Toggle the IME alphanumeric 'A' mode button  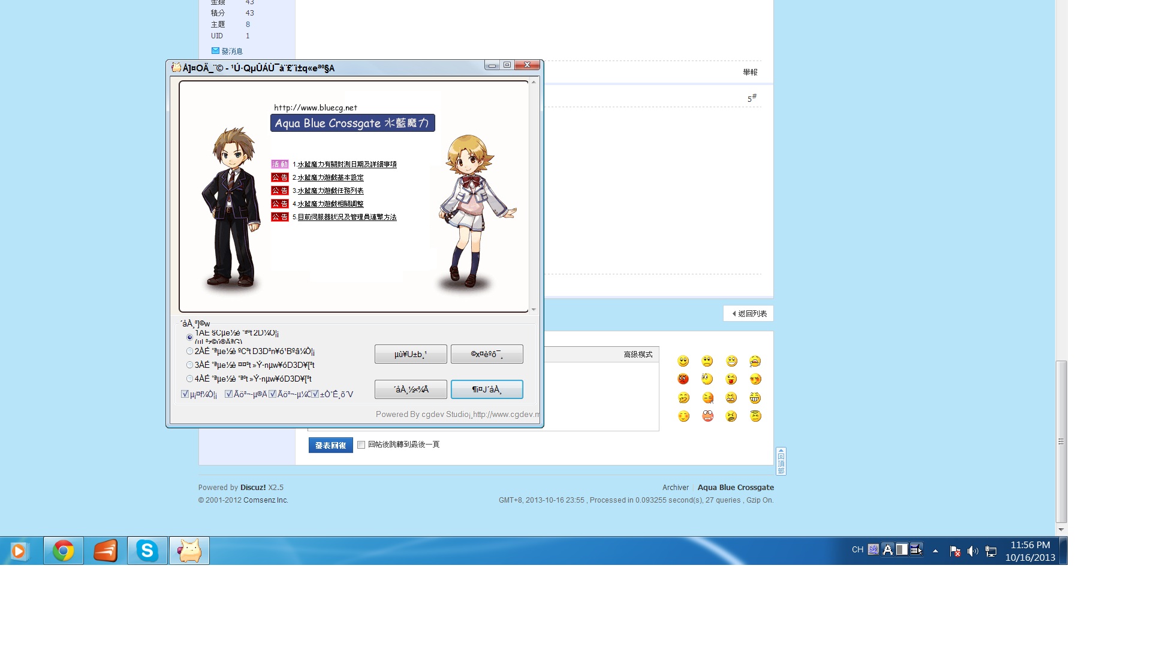click(888, 549)
